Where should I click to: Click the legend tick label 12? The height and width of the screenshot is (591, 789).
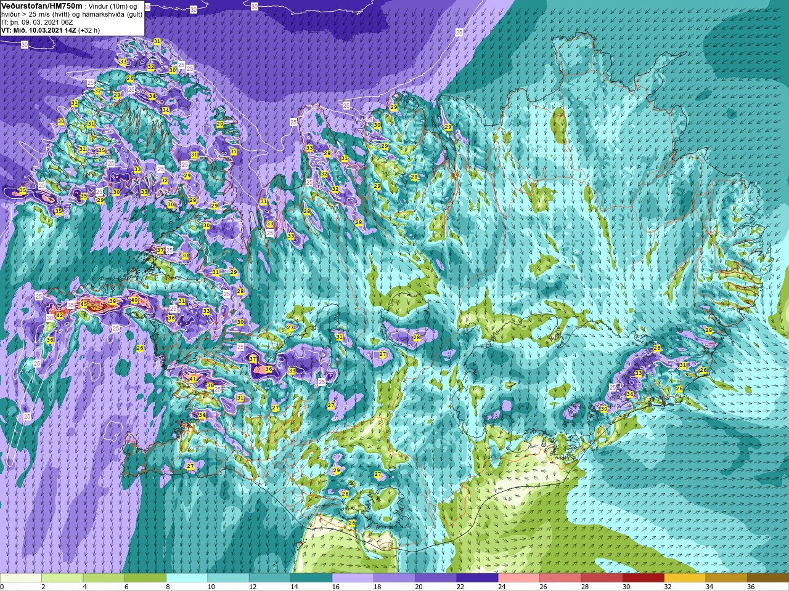click(x=253, y=587)
